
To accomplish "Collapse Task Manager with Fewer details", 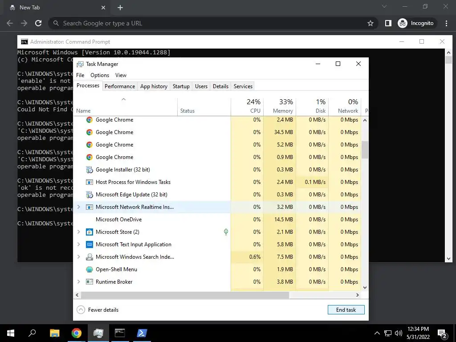I will click(98, 310).
